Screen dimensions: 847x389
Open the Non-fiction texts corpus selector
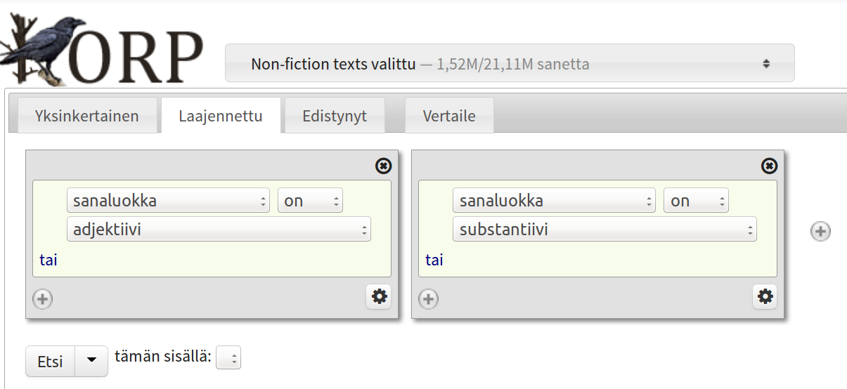510,64
